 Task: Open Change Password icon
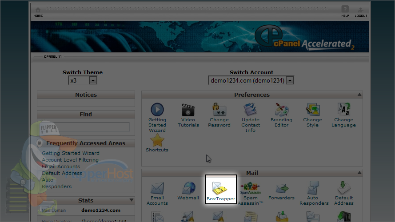point(219,110)
